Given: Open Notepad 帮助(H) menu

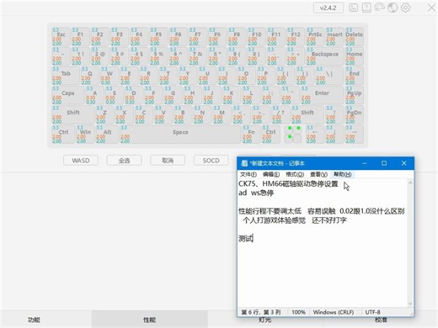Looking at the screenshot, I should (x=342, y=174).
